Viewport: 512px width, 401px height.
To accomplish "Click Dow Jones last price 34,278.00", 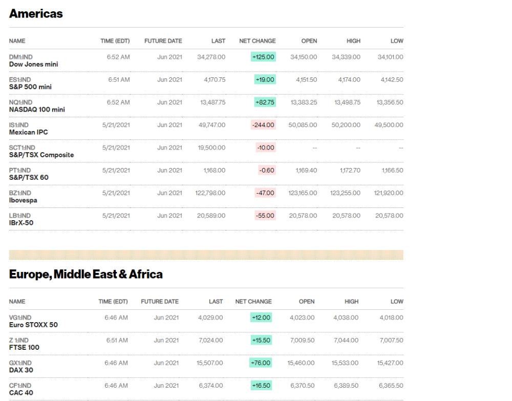I will point(211,57).
